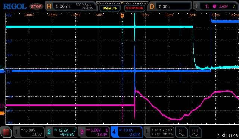Click the orange trigger position marker
Screen dimensions: 239x139
tap(122, 16)
